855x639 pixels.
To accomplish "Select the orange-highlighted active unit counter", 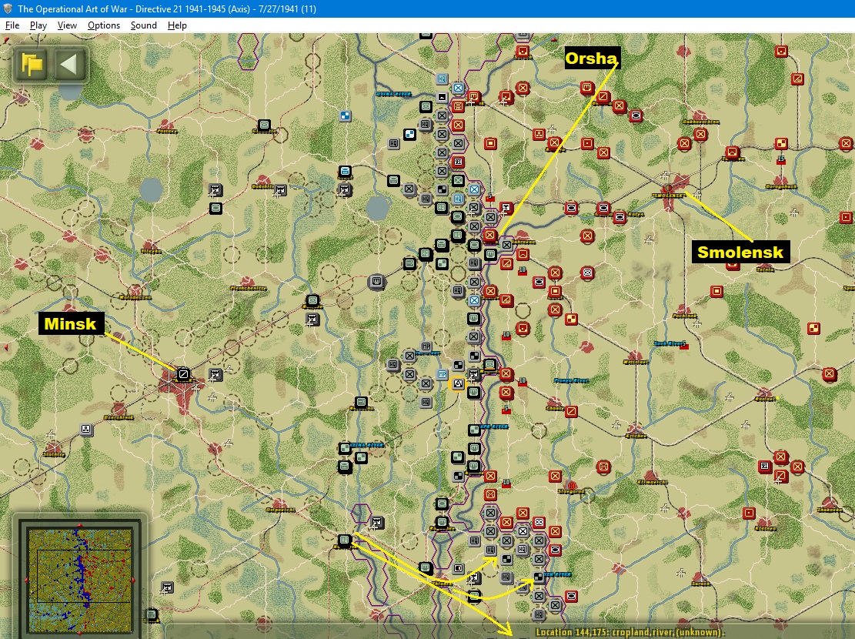I will [457, 384].
